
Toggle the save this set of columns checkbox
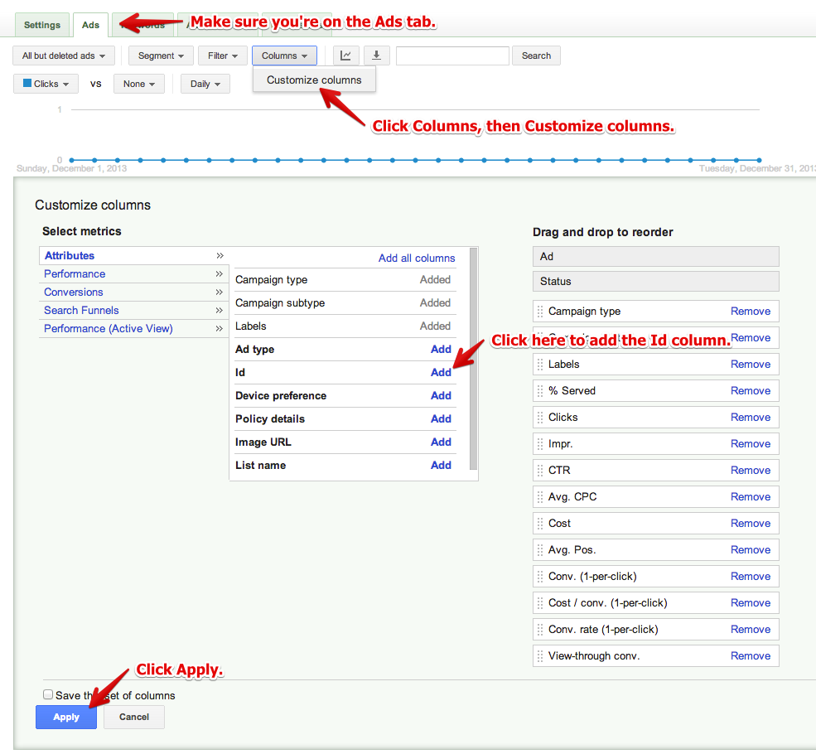pos(48,695)
